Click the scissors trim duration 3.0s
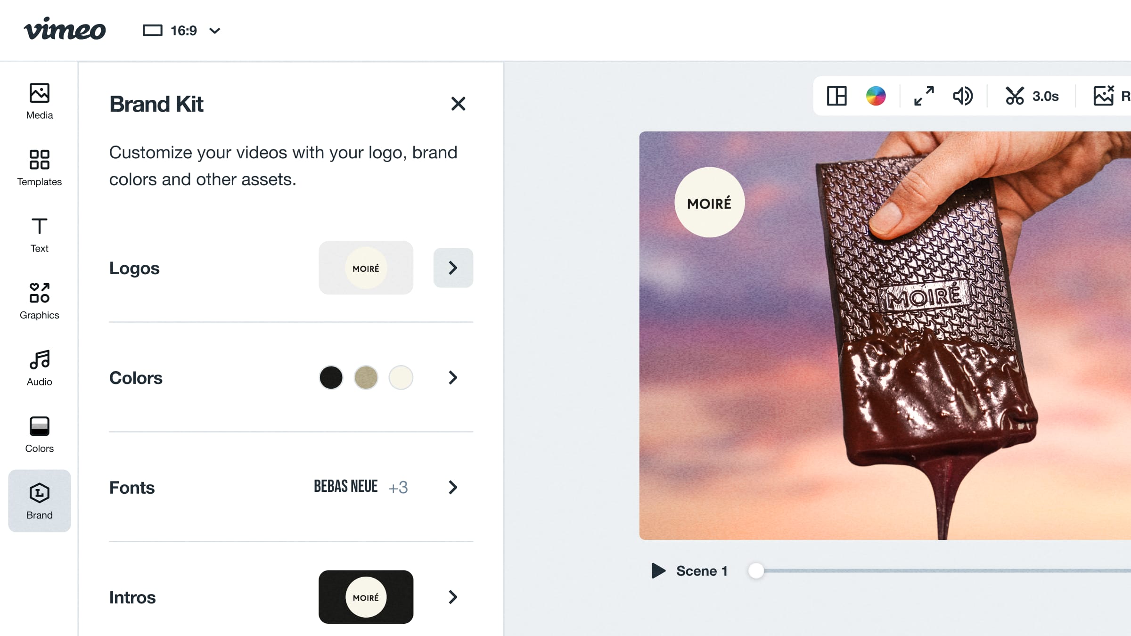 [x=1032, y=96]
